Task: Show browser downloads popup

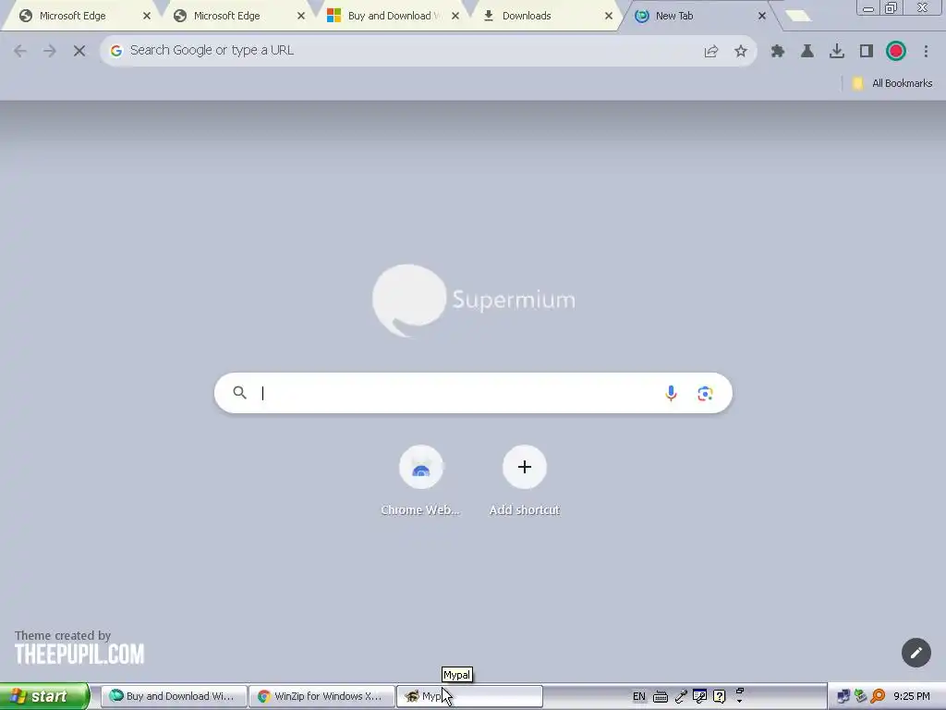Action: [x=837, y=52]
